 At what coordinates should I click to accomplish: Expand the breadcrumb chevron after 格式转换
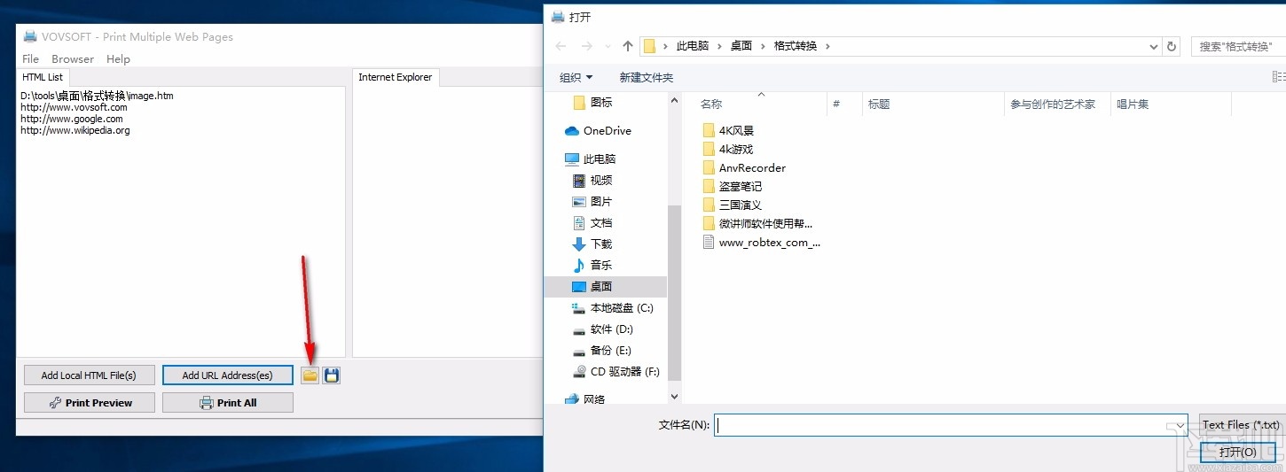tap(827, 46)
